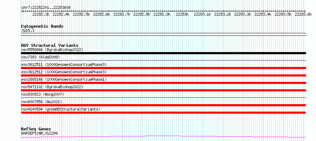Open the nsv7393 (Kidd2008) variant label
The width and height of the screenshot is (316, 141).
pos(40,57)
